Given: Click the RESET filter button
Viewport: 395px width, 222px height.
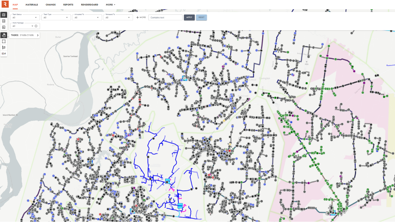Looking at the screenshot, I should point(202,17).
